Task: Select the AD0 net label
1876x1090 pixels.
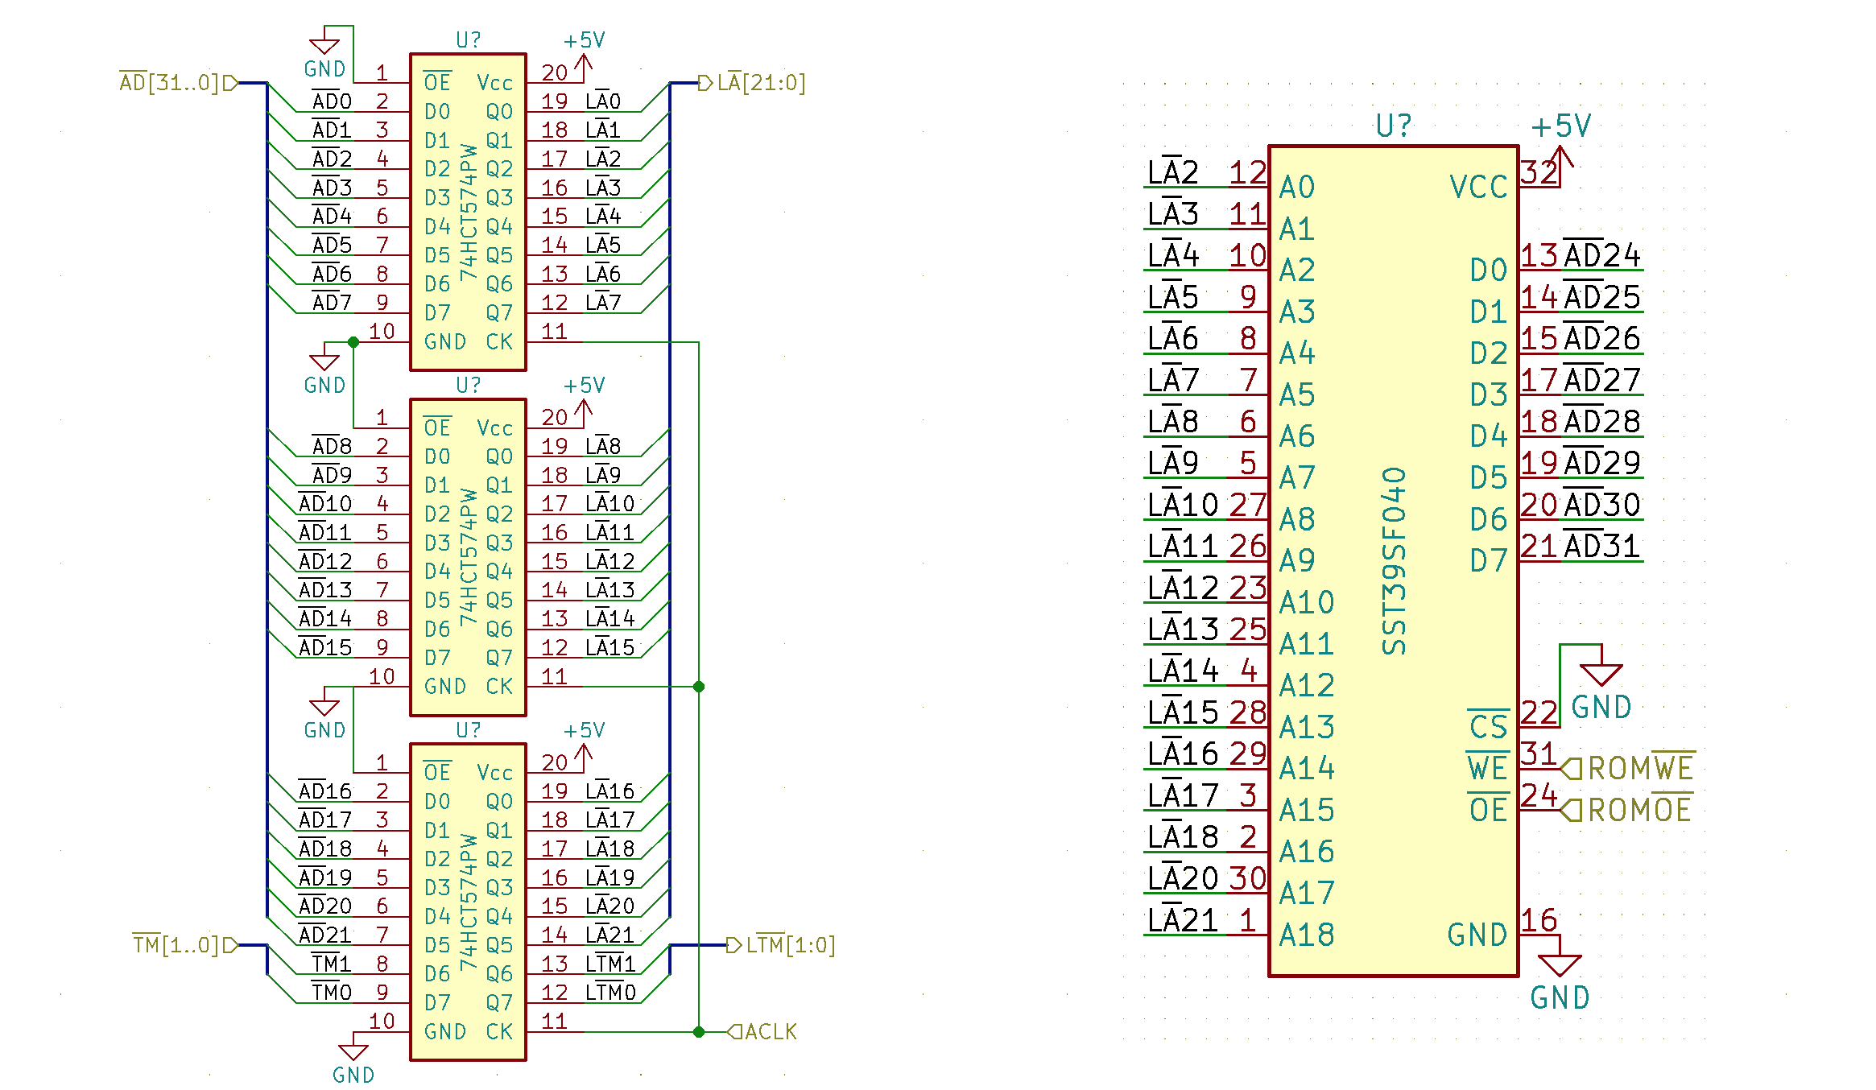Action: point(332,101)
